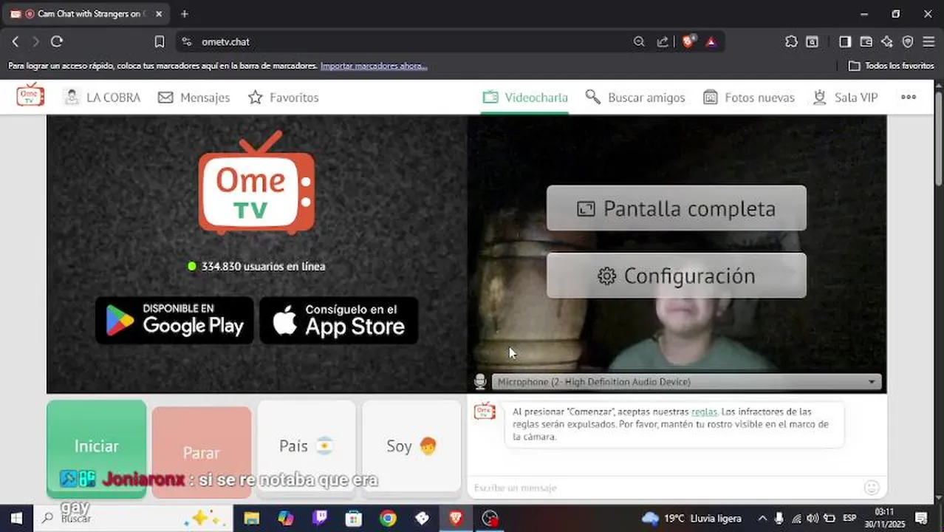
Task: Go back in the browser
Action: coord(16,42)
